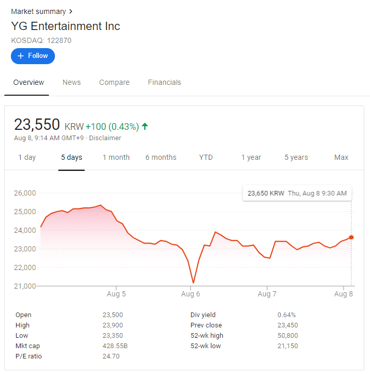Click the plus icon in Follow button

pyautogui.click(x=21, y=56)
